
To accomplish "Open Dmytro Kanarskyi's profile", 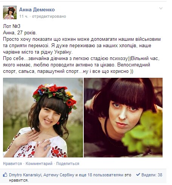I will coord(25,175).
